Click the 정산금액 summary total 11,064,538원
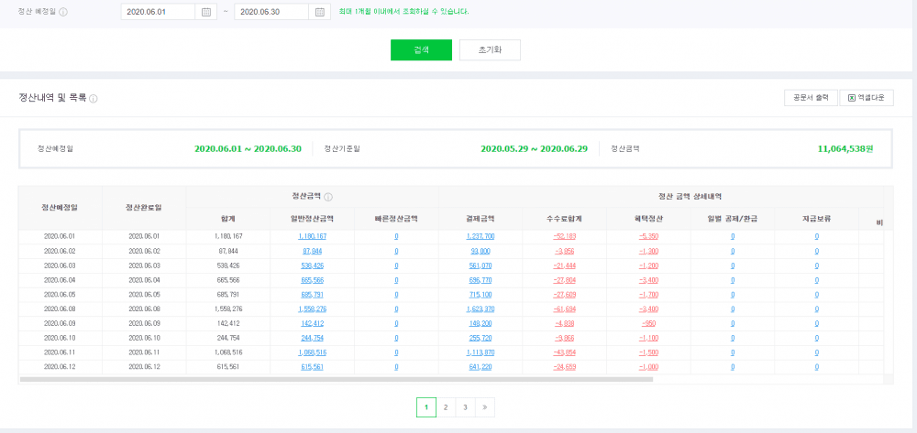917x433 pixels. pyautogui.click(x=845, y=149)
